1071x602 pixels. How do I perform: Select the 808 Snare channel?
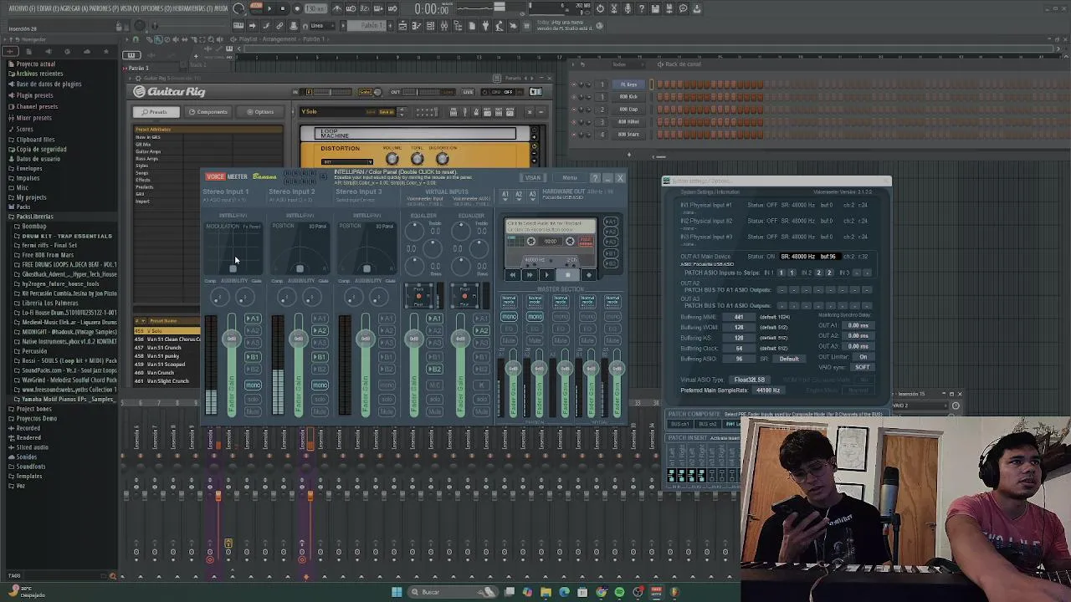point(628,134)
